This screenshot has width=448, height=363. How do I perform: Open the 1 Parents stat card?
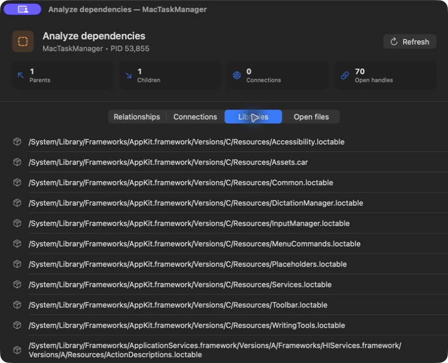click(x=62, y=75)
